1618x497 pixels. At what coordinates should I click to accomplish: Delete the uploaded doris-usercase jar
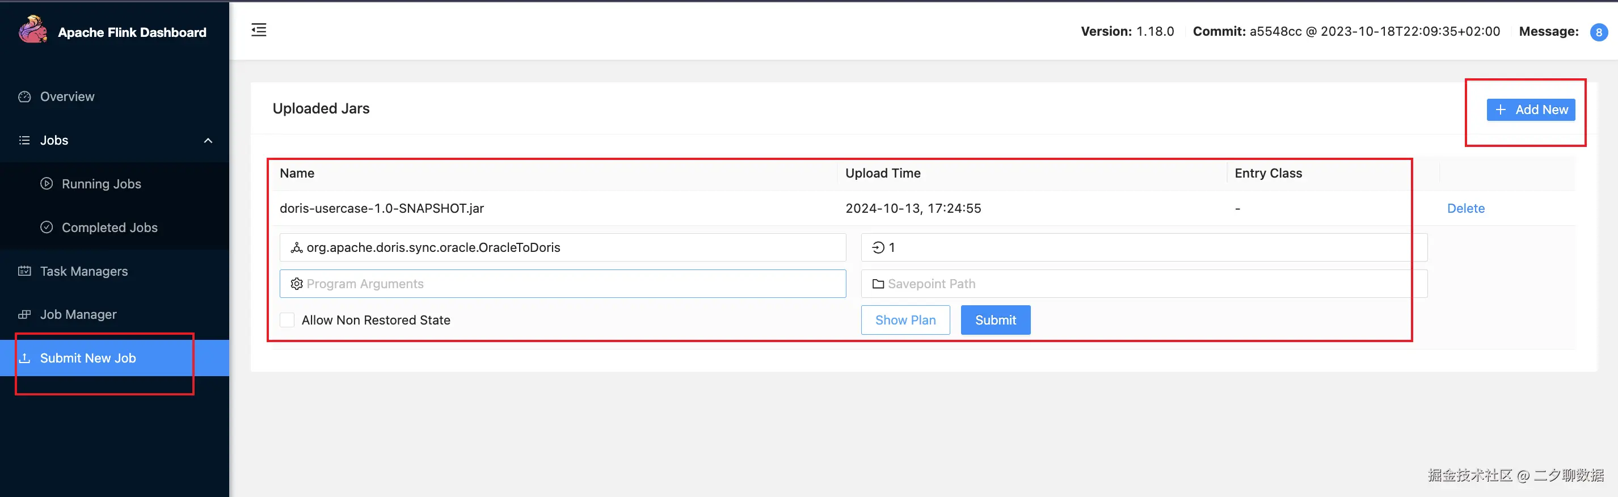(1465, 208)
